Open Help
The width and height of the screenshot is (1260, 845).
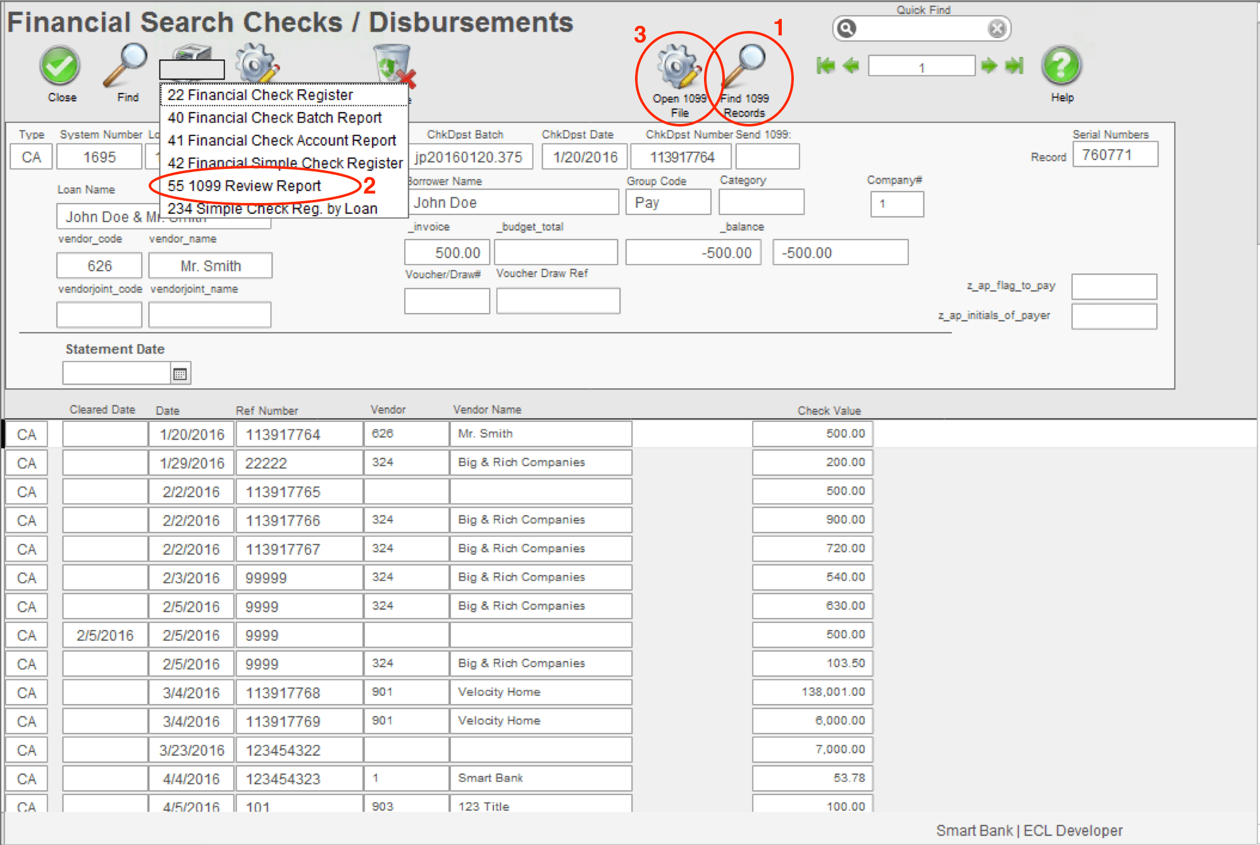pos(1061,65)
